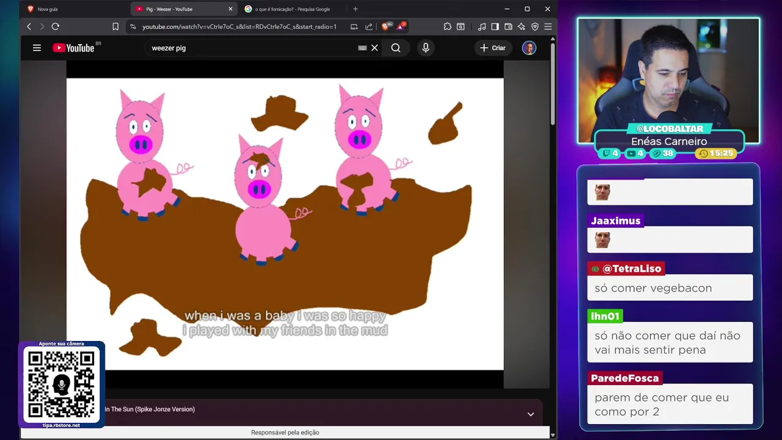Image resolution: width=782 pixels, height=440 pixels.
Task: Expand the playlist chevron below the video
Action: coord(531,414)
